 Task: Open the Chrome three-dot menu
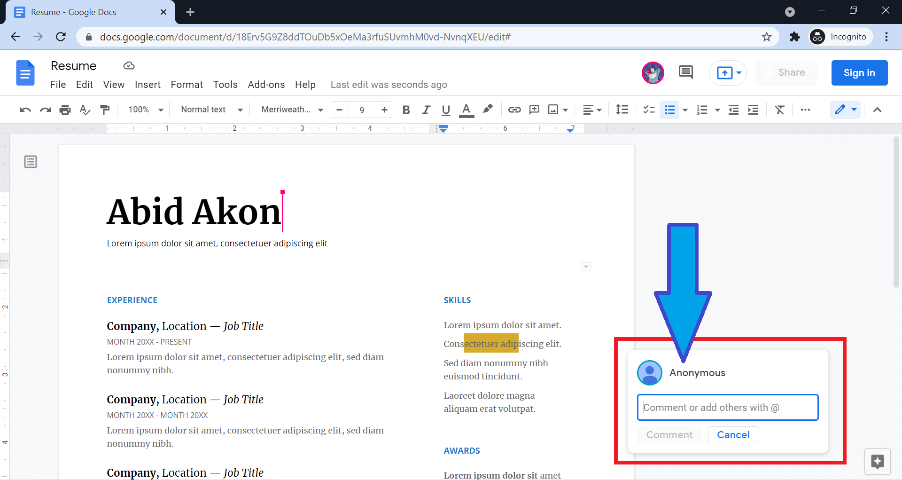(886, 37)
